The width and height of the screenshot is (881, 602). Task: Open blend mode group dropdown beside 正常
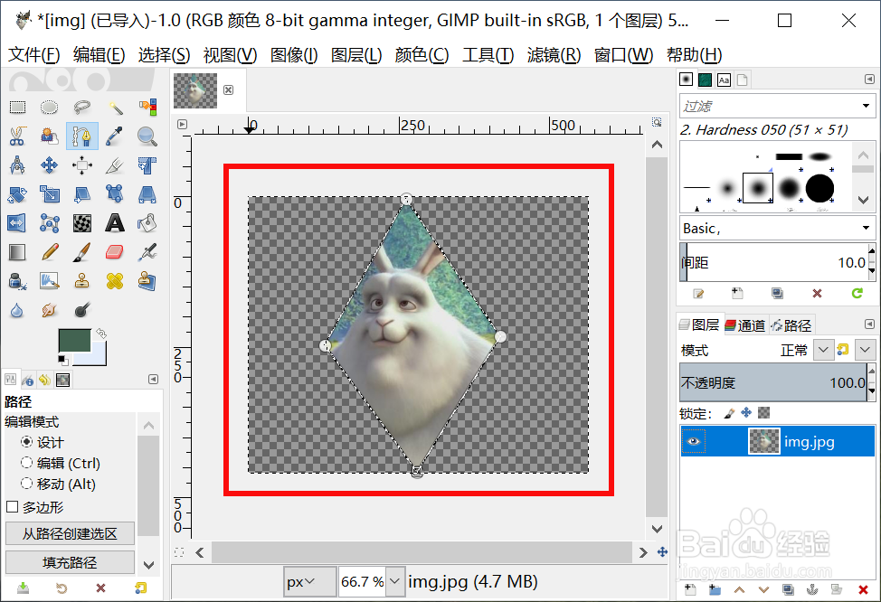click(865, 350)
